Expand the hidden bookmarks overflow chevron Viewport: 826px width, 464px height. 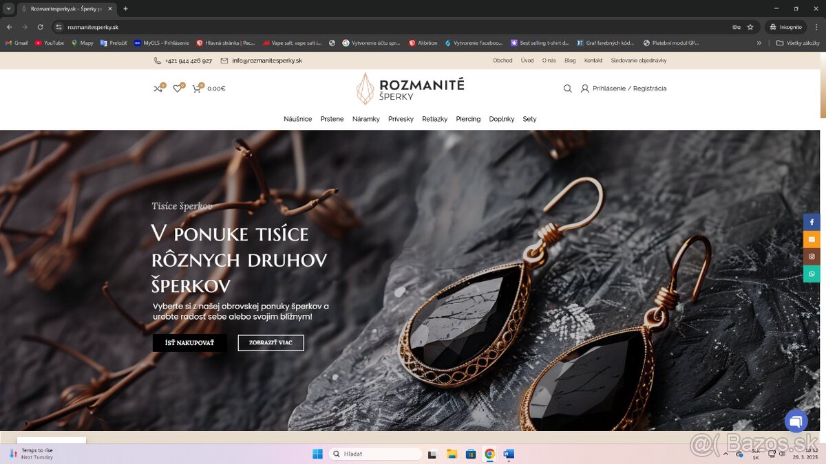tap(759, 43)
